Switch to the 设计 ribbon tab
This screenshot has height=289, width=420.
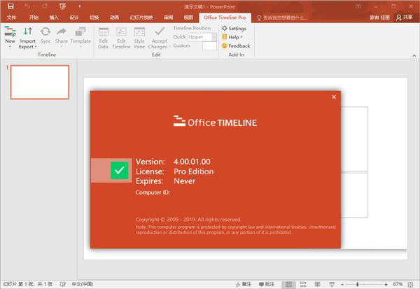(74, 17)
